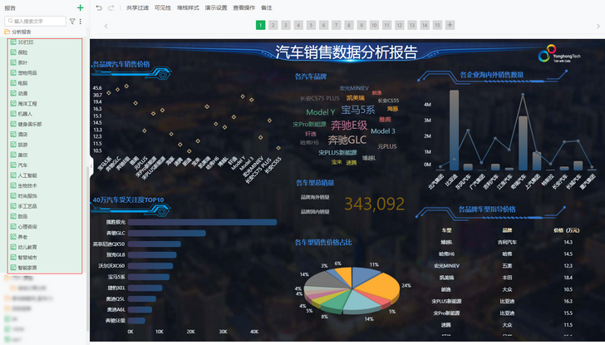Image resolution: width=605 pixels, height=345 pixels.
Task: Open the 人工智能 report
Action: [27, 175]
